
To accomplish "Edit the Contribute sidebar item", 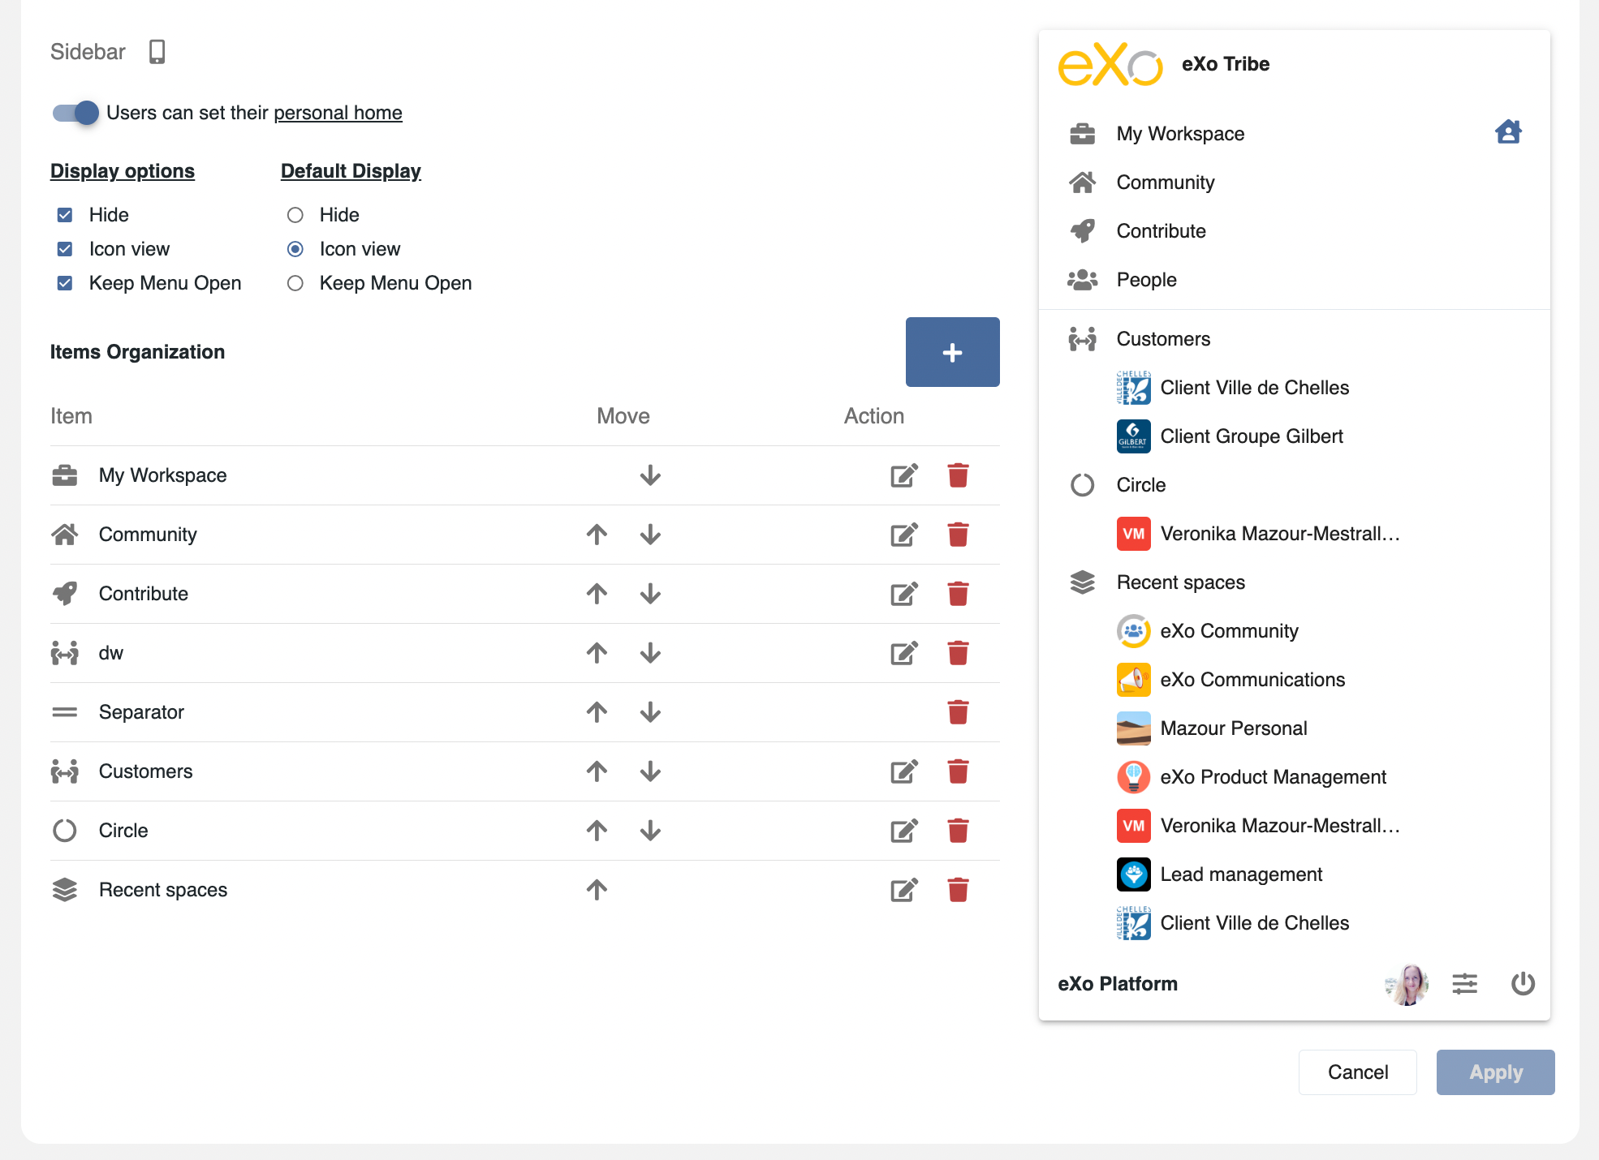I will 903,594.
